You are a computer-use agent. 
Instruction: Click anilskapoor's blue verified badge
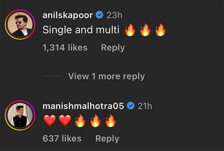[x=99, y=14]
